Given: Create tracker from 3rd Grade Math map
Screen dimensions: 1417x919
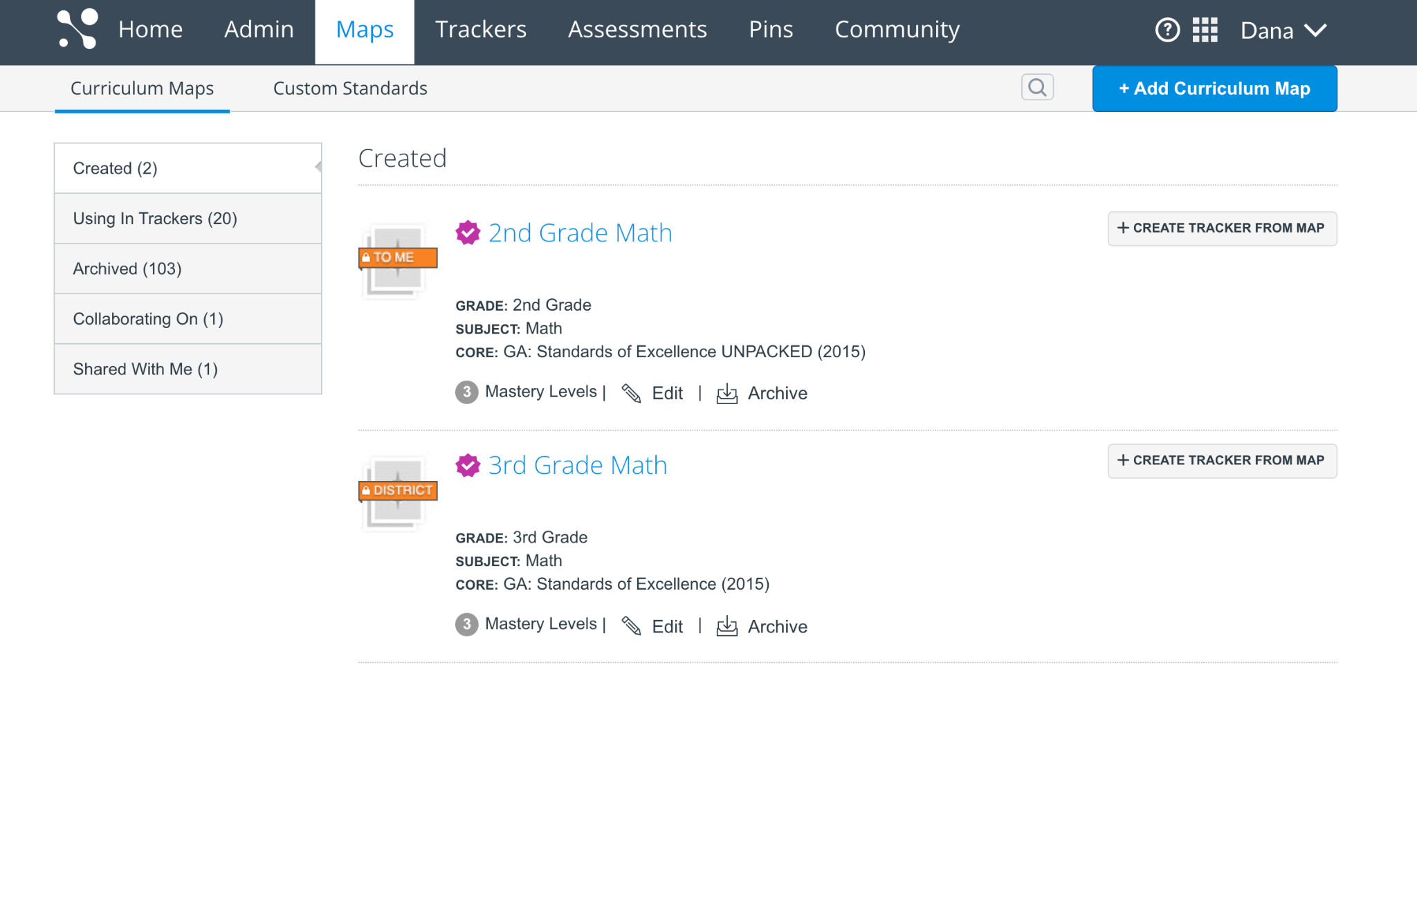Looking at the screenshot, I should pyautogui.click(x=1222, y=461).
